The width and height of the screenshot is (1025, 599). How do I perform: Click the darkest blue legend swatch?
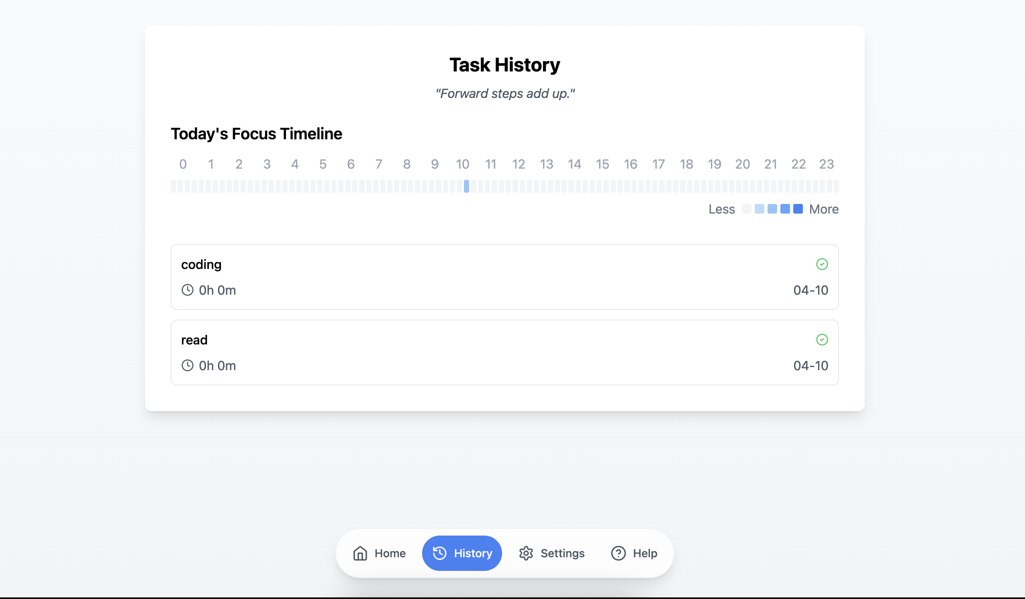(x=798, y=209)
